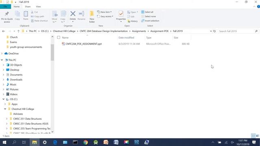260x146 pixels.
Task: Select the CMTC284_PDE_ASSIGNMENT.ppt file
Action: (x=84, y=44)
